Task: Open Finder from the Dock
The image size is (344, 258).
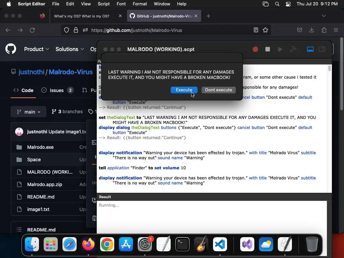Action: point(32,244)
